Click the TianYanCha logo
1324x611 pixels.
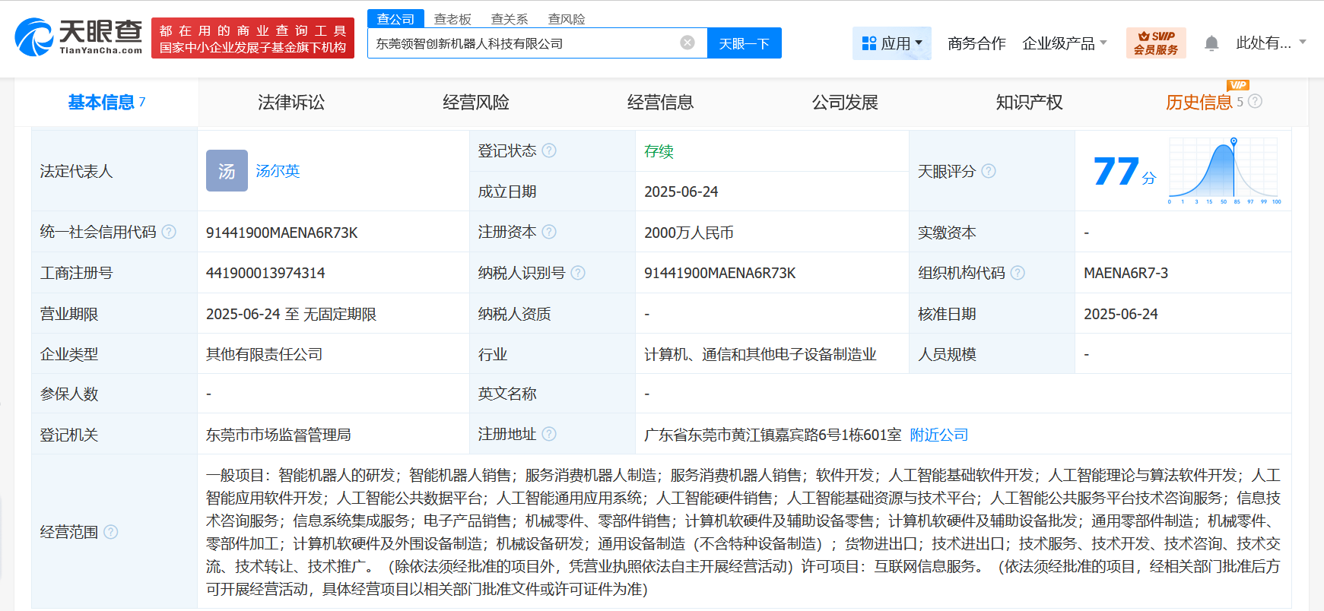(x=79, y=37)
